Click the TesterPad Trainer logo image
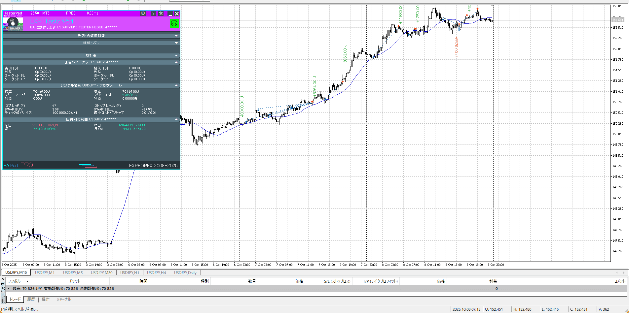 [13, 24]
